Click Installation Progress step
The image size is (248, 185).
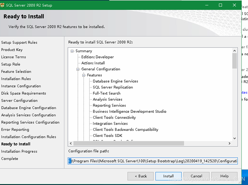click(19, 151)
